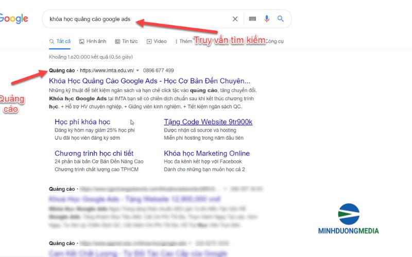Click the Google logo
Viewport: 412px width, 257px height.
pos(14,19)
